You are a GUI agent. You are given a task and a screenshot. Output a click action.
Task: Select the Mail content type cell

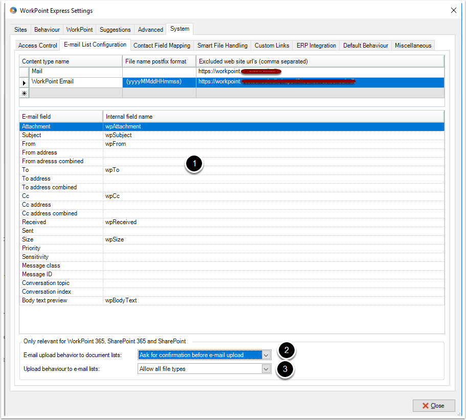click(76, 72)
